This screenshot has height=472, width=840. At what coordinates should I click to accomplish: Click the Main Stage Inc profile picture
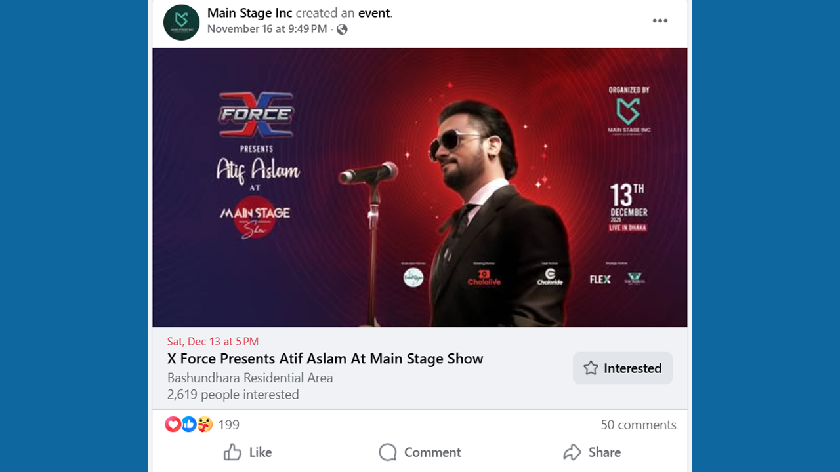click(x=181, y=22)
